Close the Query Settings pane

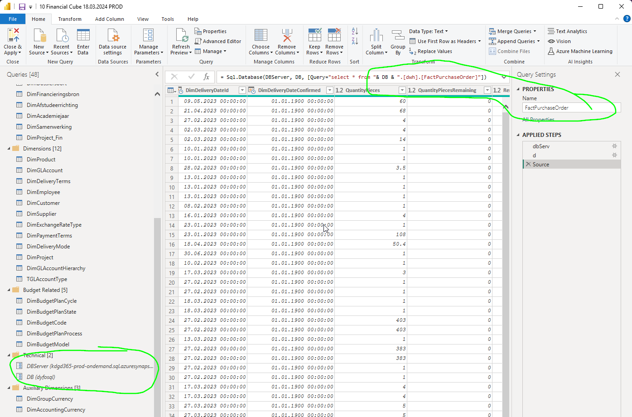618,74
